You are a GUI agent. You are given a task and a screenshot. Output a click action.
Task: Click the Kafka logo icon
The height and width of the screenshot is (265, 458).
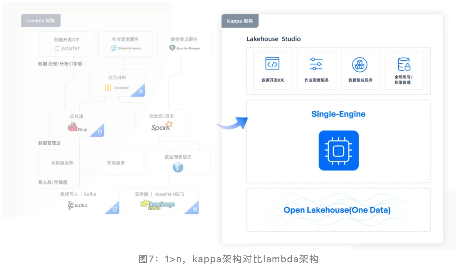tap(71, 205)
